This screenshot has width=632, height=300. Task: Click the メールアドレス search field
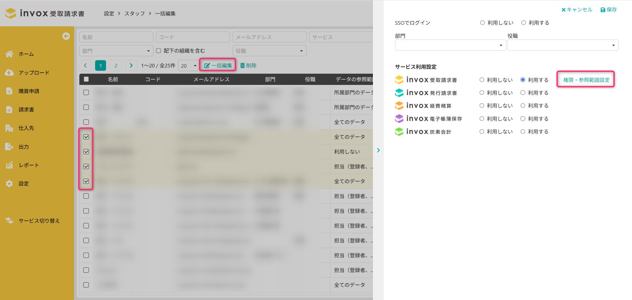click(270, 37)
